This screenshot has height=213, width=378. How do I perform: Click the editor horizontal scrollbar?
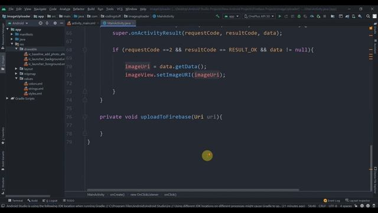193,190
